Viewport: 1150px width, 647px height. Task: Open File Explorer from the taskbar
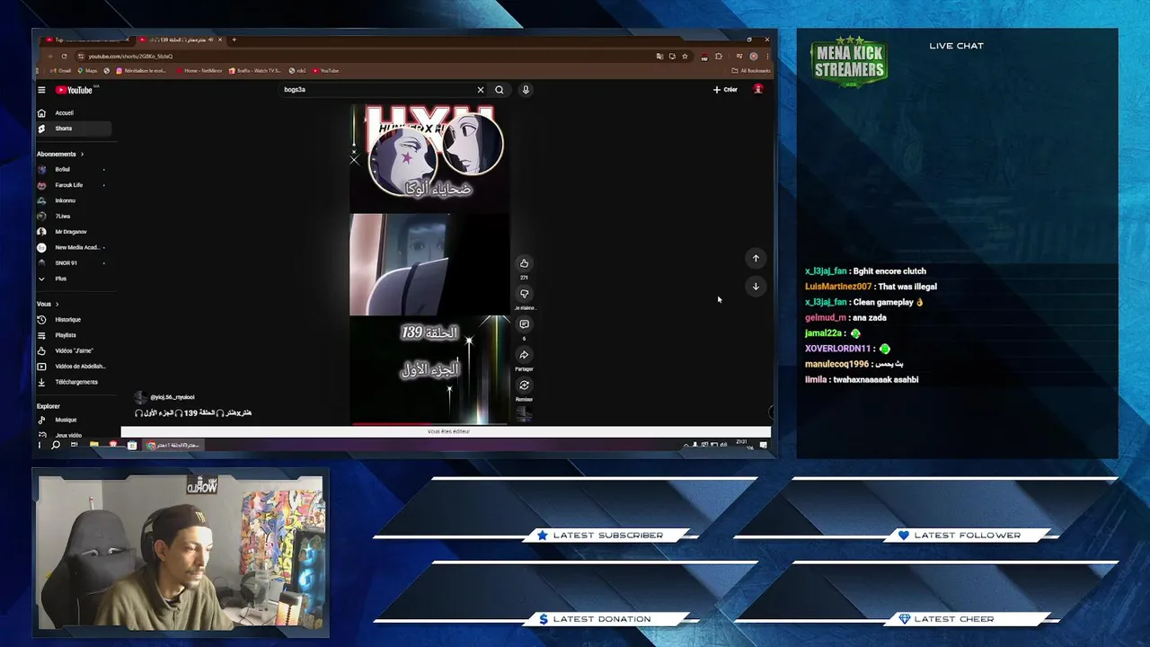tap(93, 445)
